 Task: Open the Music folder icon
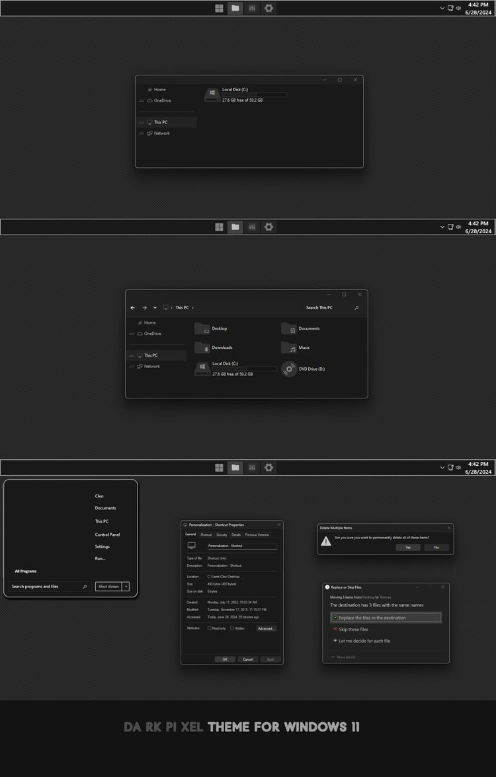pyautogui.click(x=288, y=348)
